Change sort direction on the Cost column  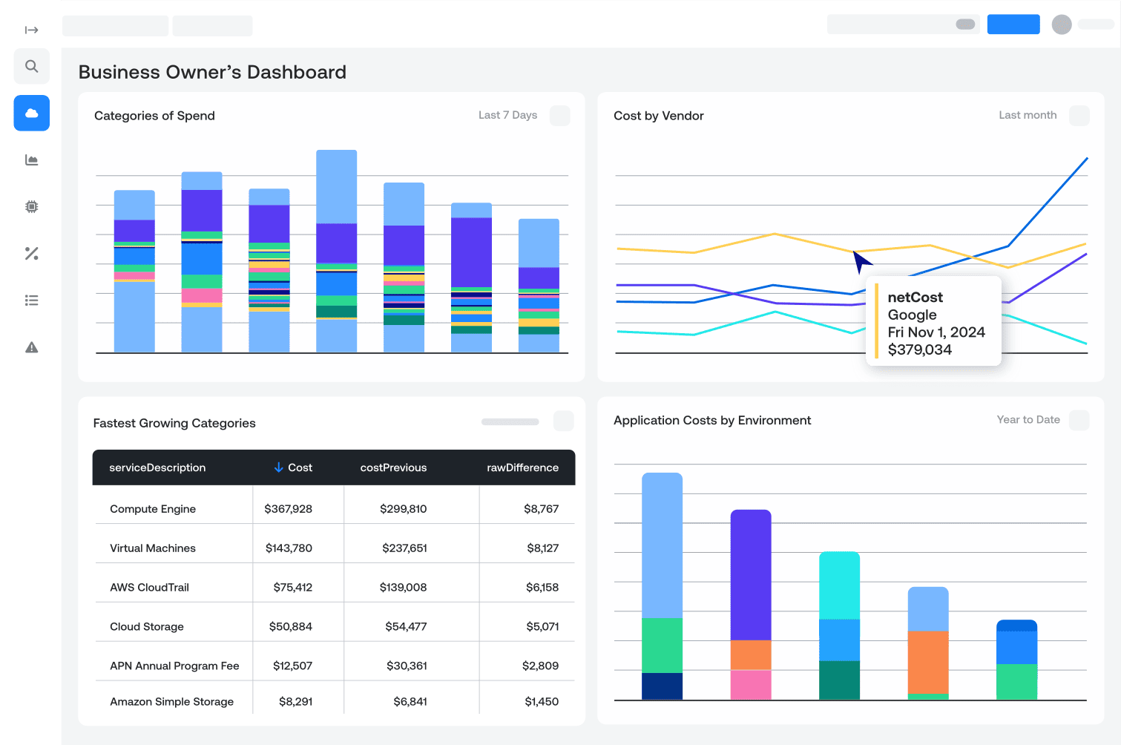click(x=277, y=467)
